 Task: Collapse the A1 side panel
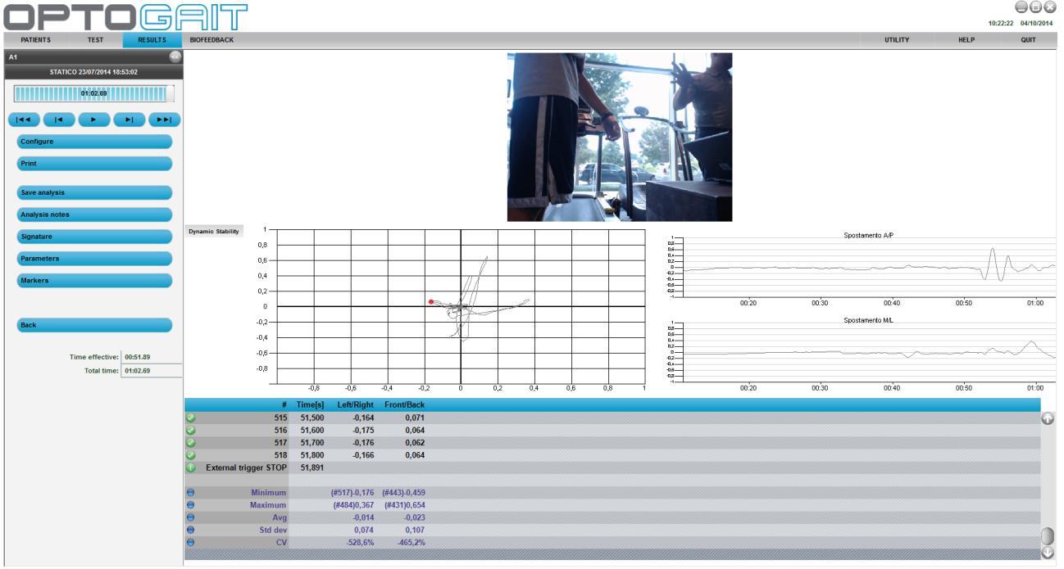click(x=175, y=56)
